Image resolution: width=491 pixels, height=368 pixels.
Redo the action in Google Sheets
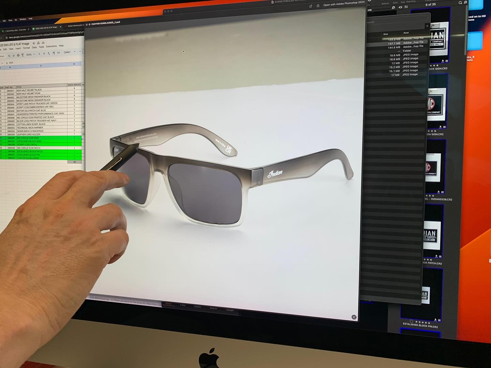point(14,56)
